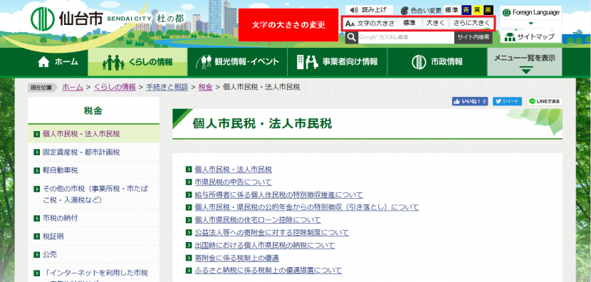
Task: Click the home house icon
Action: 43,62
